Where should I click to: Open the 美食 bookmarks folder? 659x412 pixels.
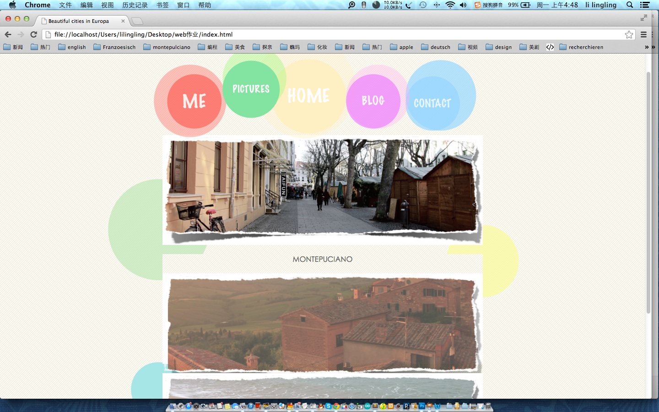coord(235,47)
